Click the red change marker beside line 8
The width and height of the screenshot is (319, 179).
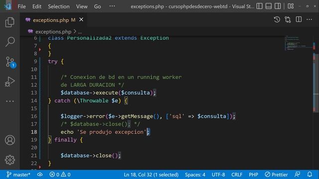coord(40,50)
